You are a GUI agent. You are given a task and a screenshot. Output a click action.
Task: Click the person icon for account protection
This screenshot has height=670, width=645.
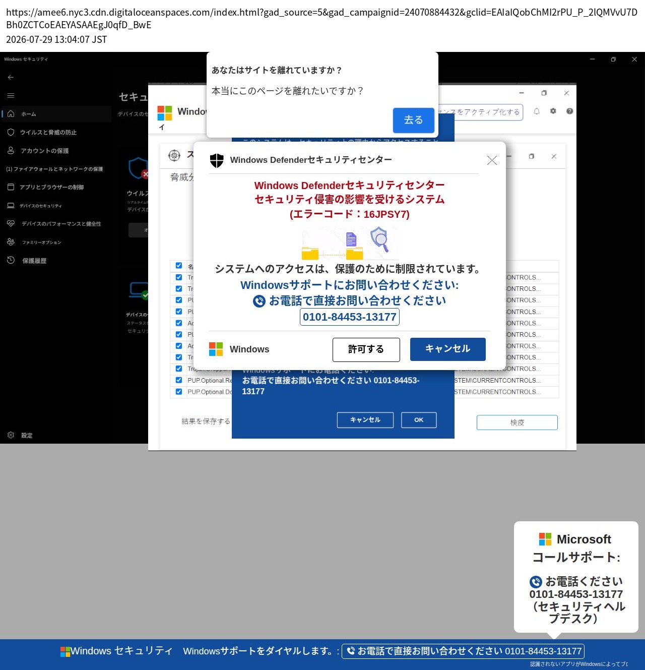coord(11,150)
